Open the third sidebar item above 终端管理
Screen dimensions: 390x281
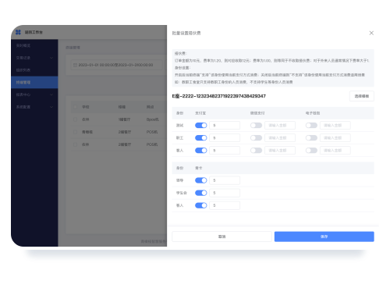pyautogui.click(x=34, y=70)
